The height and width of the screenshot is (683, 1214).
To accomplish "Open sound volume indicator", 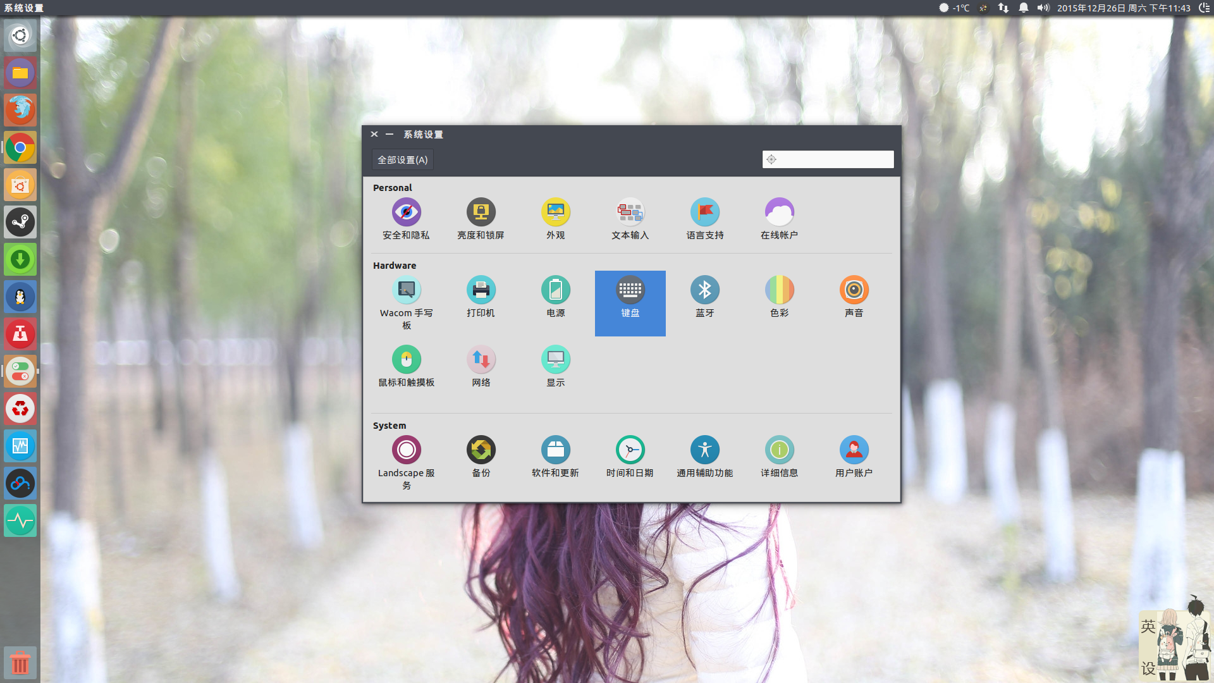I will (x=1043, y=8).
